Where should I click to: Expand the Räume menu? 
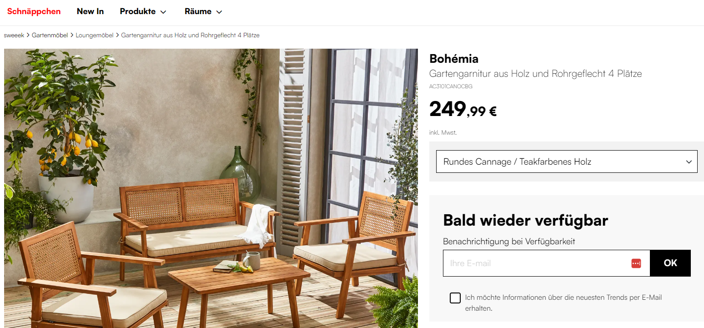click(203, 12)
